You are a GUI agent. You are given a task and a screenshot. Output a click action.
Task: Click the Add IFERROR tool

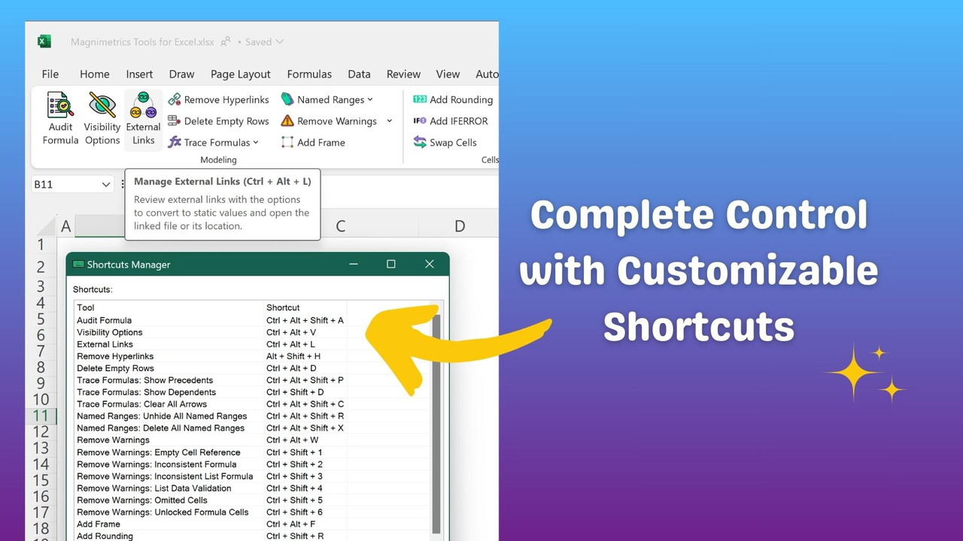click(x=451, y=121)
